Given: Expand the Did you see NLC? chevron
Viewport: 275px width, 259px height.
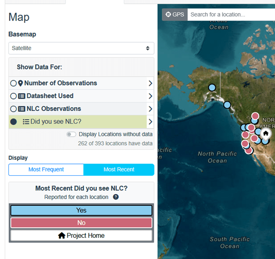Looking at the screenshot, I should click(150, 122).
